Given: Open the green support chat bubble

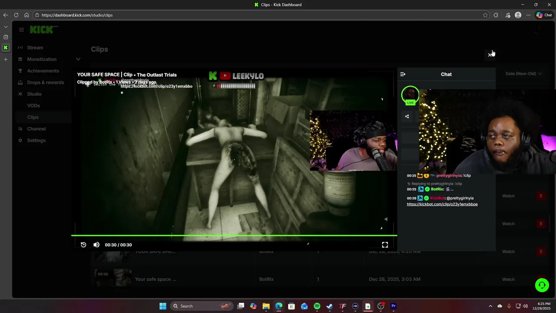Looking at the screenshot, I should [542, 285].
